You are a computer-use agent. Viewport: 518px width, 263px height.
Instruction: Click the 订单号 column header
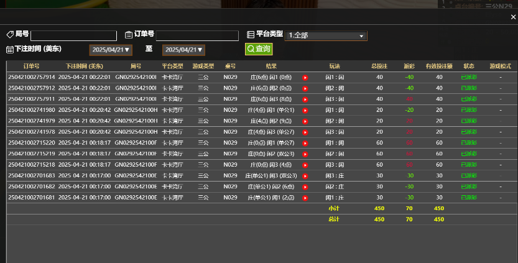pyautogui.click(x=31, y=66)
